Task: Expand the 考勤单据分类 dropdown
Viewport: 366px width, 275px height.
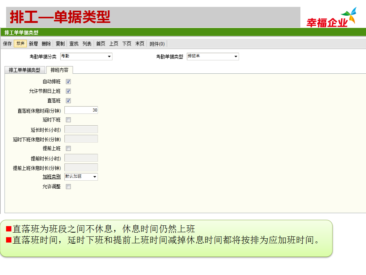Action: coord(109,57)
